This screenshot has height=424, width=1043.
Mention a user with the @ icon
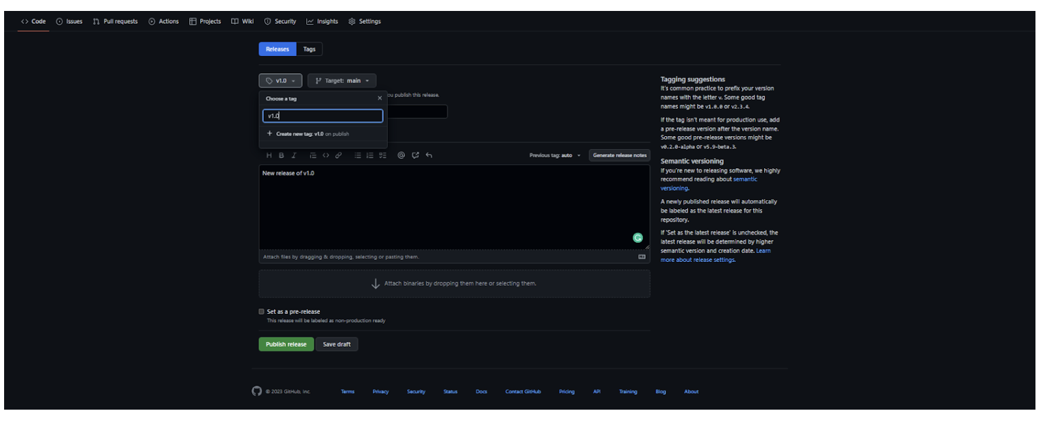point(401,155)
